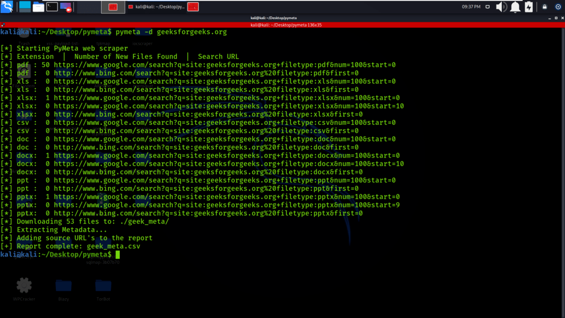Click the blue show desktop panel icon
The image size is (565, 318).
pyautogui.click(x=25, y=6)
